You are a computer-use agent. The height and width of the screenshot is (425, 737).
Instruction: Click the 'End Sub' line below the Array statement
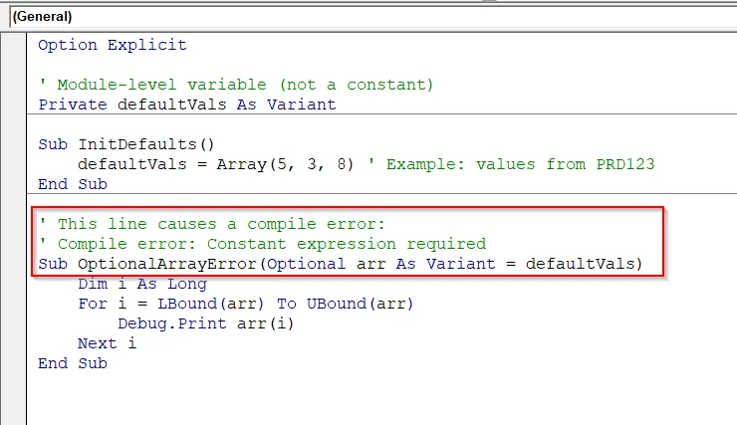point(73,184)
